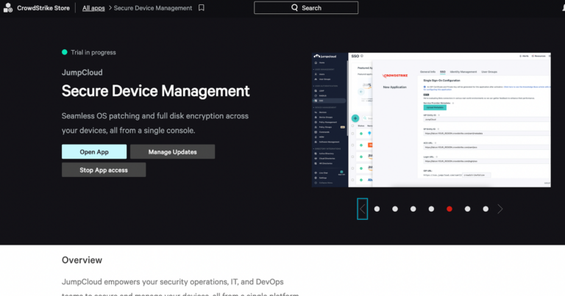565x296 pixels.
Task: Click the Trial in progress text
Action: pos(93,52)
